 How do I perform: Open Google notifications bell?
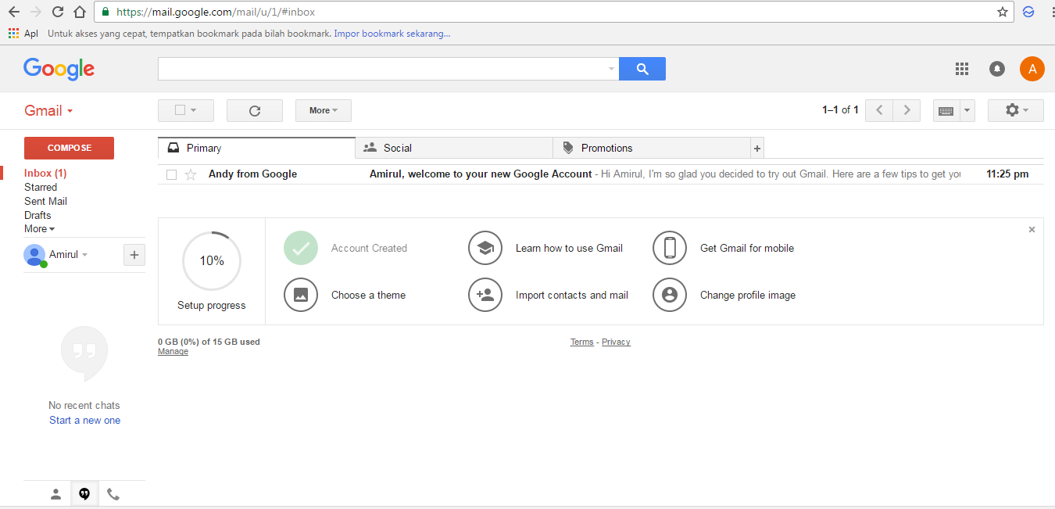tap(997, 69)
